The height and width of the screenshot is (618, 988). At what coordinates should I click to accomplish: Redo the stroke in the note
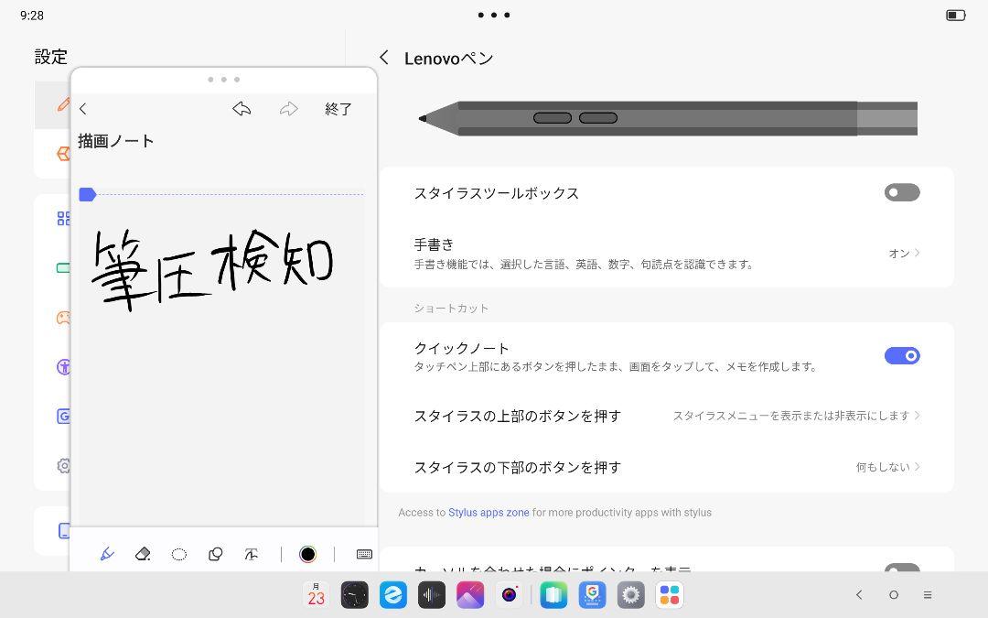(x=288, y=108)
